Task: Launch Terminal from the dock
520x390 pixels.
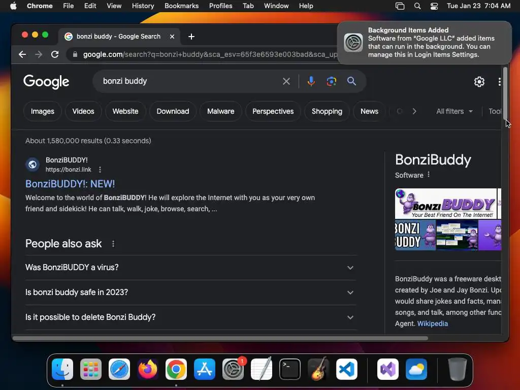Action: pos(290,369)
